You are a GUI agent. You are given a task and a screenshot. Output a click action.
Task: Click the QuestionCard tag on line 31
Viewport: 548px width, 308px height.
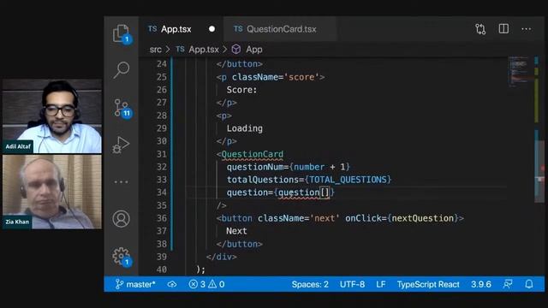[252, 154]
